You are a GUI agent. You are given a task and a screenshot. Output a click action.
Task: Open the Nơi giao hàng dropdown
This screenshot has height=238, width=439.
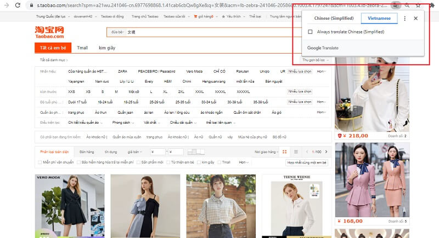[x=266, y=152]
